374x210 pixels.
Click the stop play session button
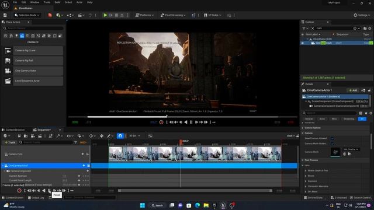click(116, 15)
